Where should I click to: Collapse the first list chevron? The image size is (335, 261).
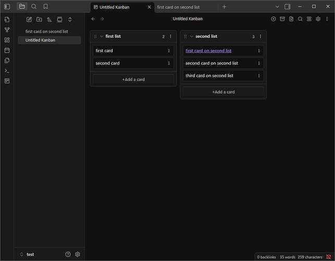[x=102, y=37]
